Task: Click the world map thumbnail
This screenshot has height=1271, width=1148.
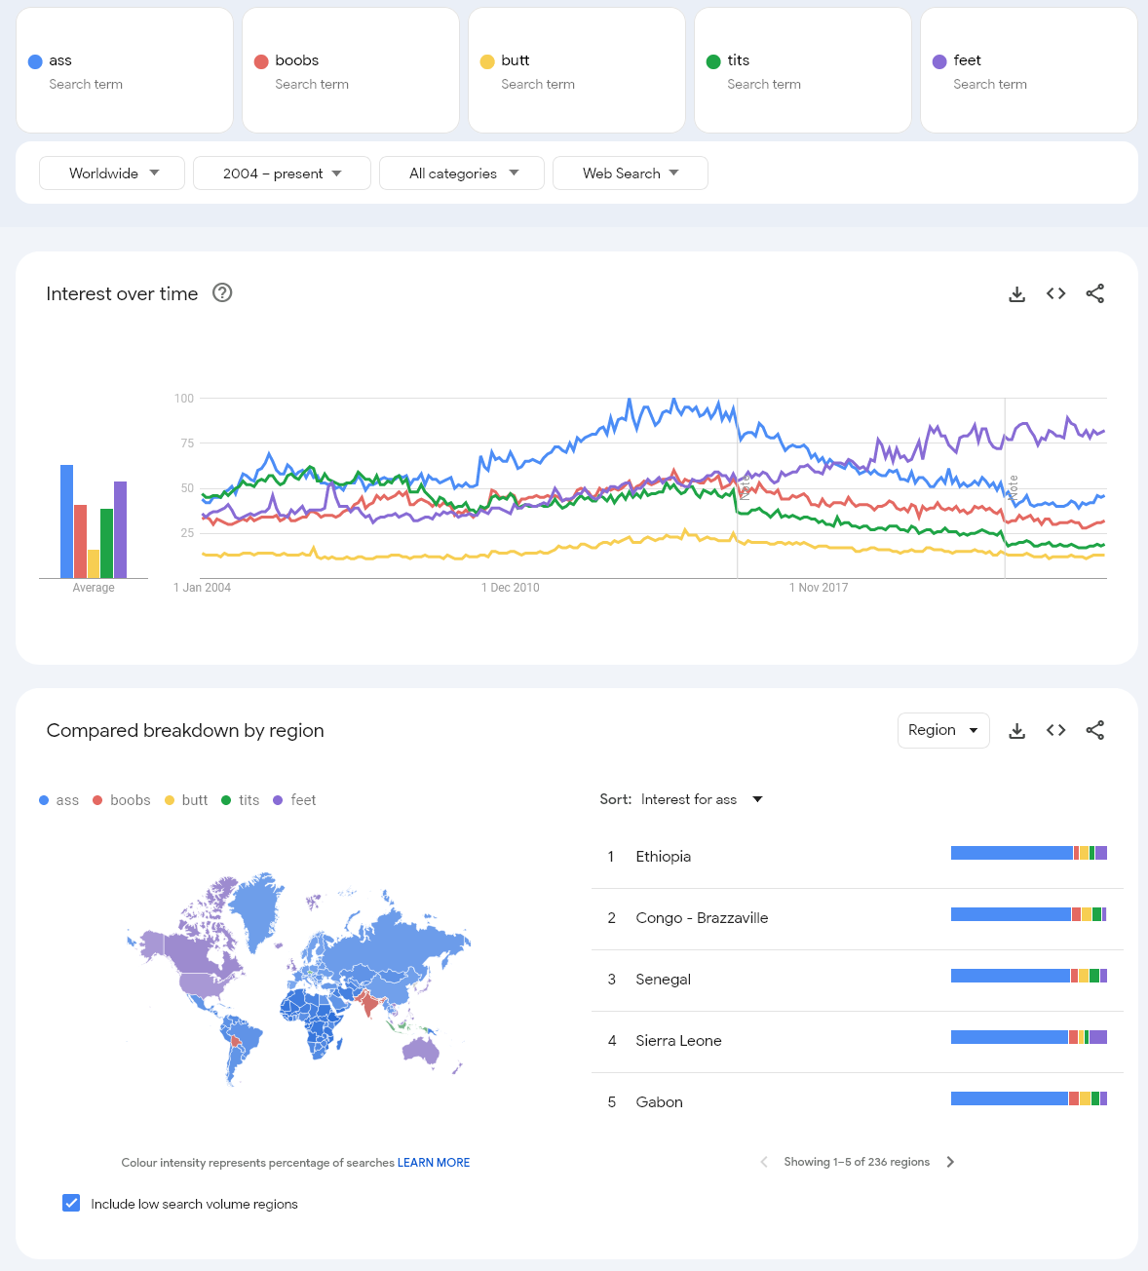Action: pyautogui.click(x=298, y=980)
